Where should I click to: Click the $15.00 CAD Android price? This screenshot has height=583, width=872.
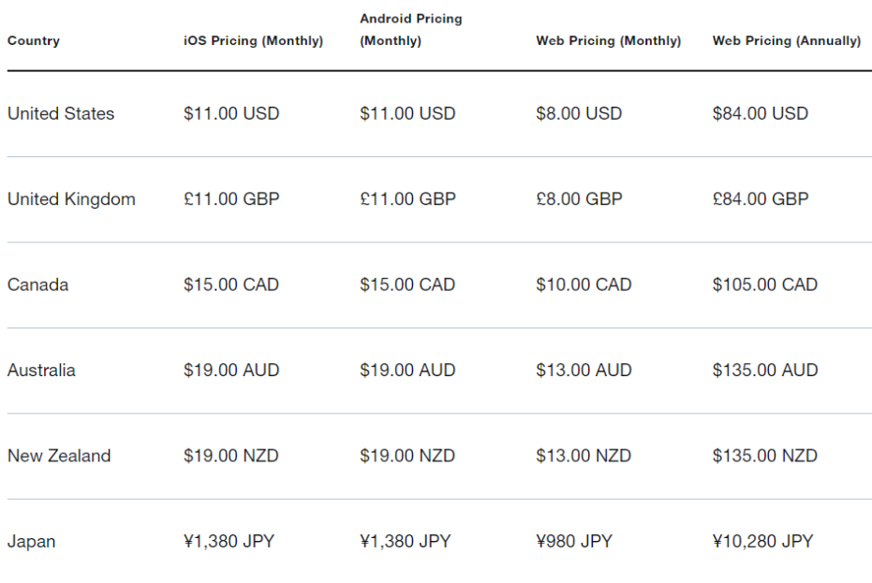pyautogui.click(x=407, y=284)
